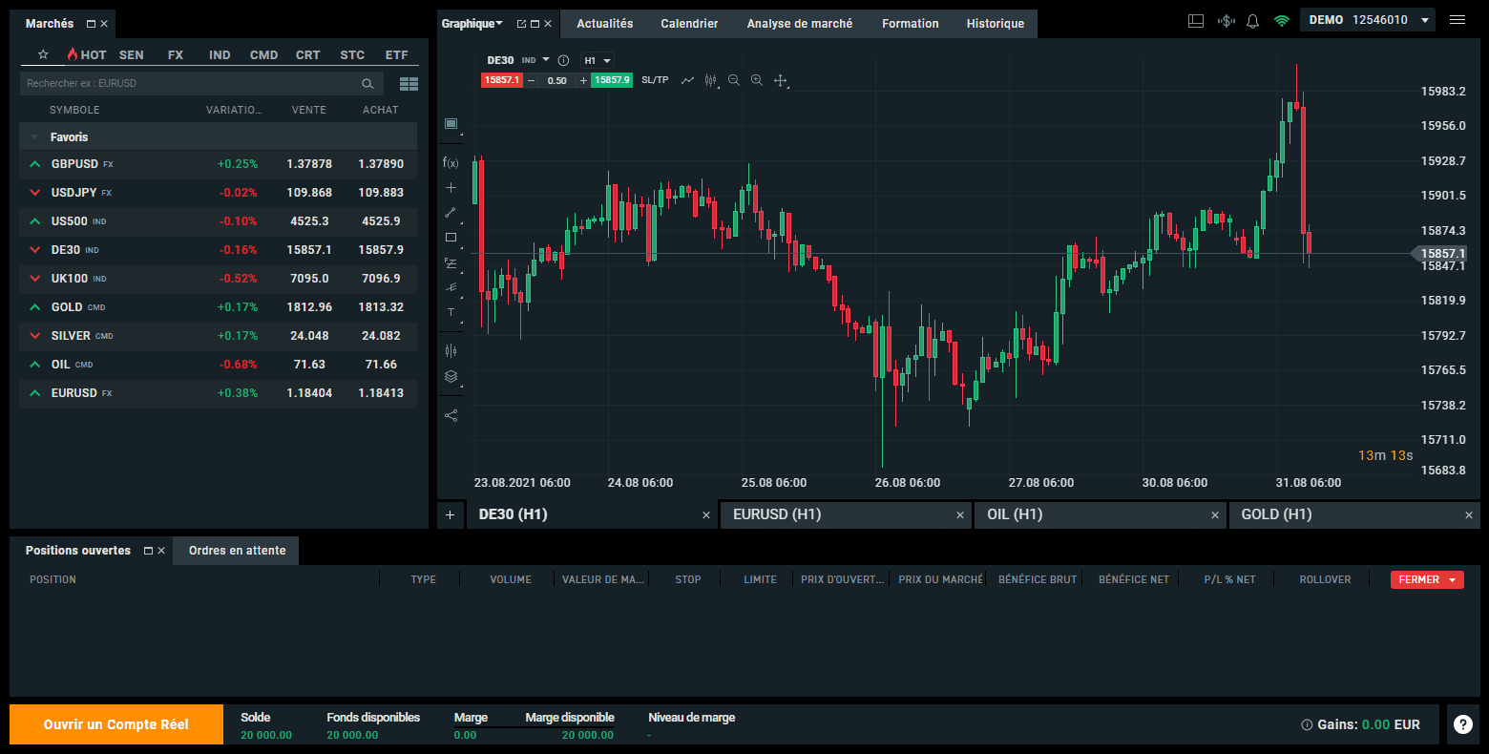Viewport: 1489px width, 754px height.
Task: Open the Favorites star tab
Action: (43, 54)
